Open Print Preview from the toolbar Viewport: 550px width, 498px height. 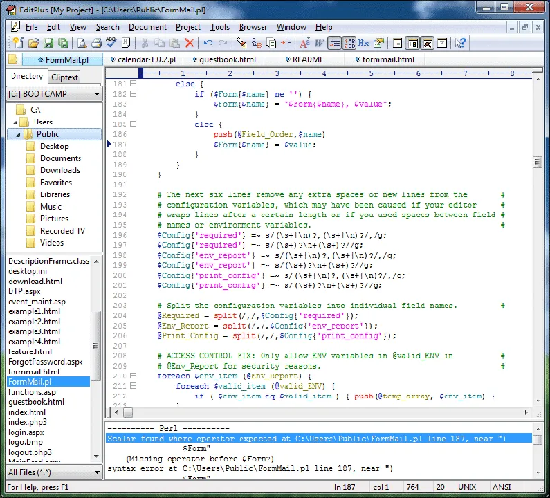tap(82, 43)
